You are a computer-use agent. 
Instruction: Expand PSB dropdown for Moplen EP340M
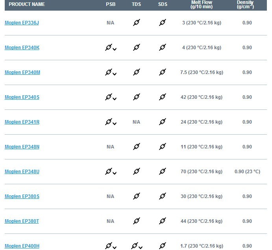pyautogui.click(x=115, y=74)
